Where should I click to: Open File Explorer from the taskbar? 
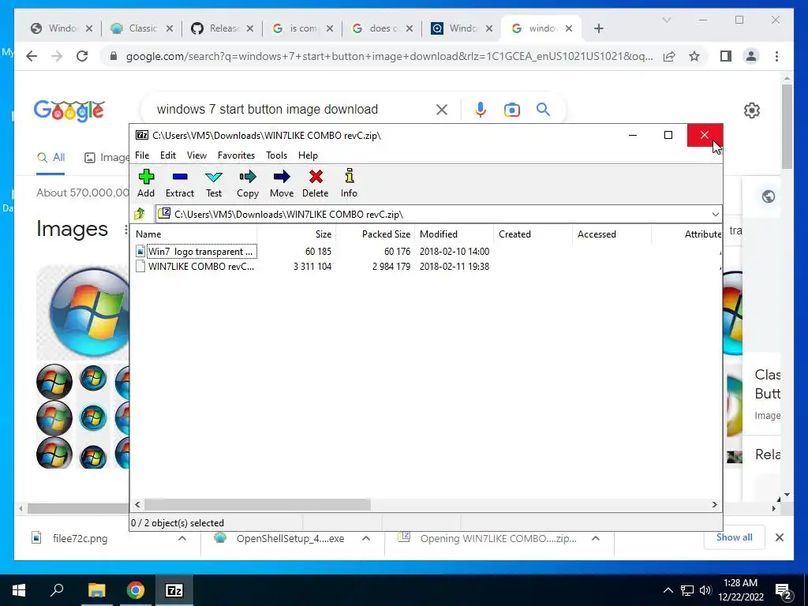coord(96,590)
